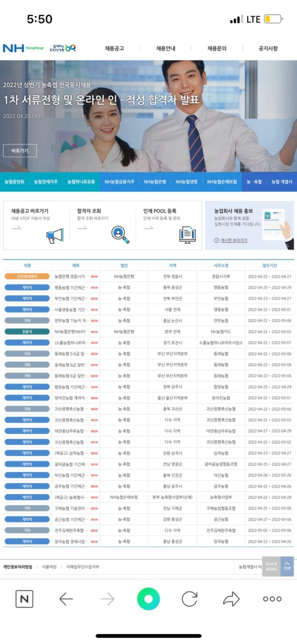The width and height of the screenshot is (297, 644).
Task: Select the 농협중앙회 tab
Action: pos(14,182)
